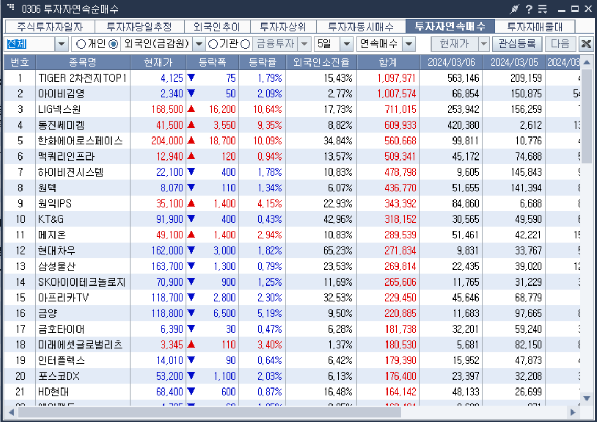Sort by the 합계 column header
597x422 pixels.
click(388, 62)
